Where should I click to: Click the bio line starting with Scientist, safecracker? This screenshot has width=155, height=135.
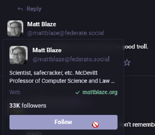(53, 73)
